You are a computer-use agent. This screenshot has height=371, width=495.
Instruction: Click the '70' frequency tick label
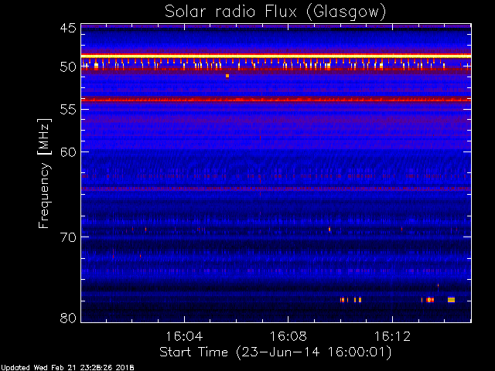coord(68,237)
